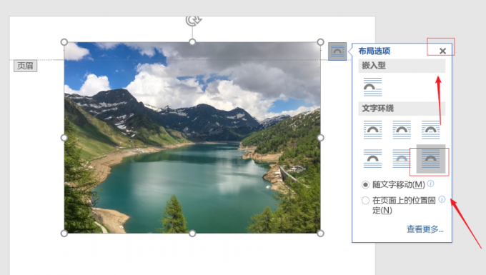The width and height of the screenshot is (486, 275).
Task: Open the 查看更多 link
Action: (425, 229)
